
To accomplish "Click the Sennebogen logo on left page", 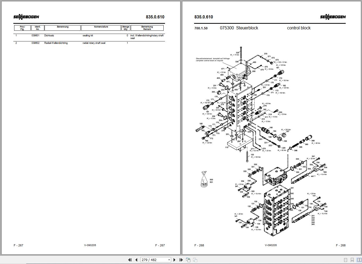I will pyautogui.click(x=26, y=17).
